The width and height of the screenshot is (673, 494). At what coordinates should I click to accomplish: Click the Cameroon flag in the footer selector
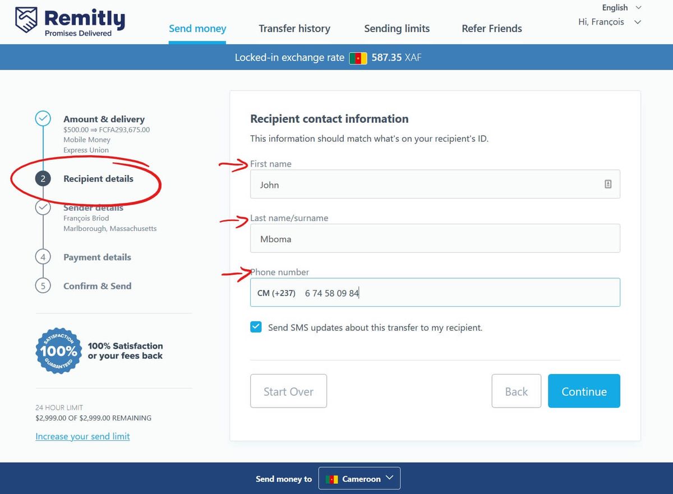point(331,478)
